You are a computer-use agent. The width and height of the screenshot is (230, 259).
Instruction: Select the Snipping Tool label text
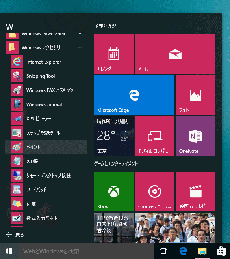(x=41, y=76)
